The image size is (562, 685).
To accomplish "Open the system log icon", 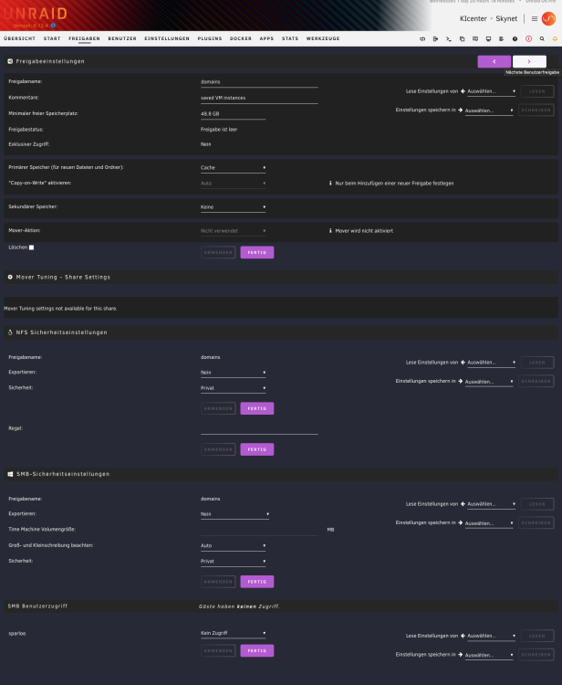I will (x=502, y=39).
